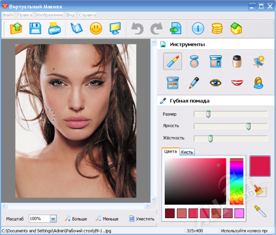276x235 pixels.
Task: Click the Уместить fit button
Action: [142, 219]
